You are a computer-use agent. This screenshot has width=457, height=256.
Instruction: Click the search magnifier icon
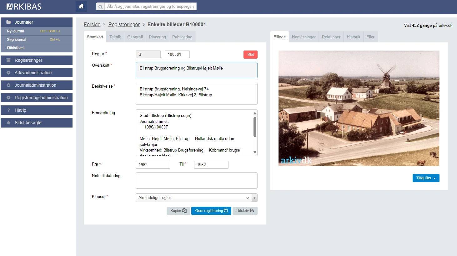tap(100, 7)
